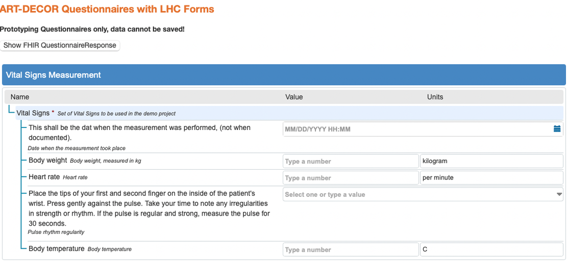Click the Value column header

coord(294,97)
